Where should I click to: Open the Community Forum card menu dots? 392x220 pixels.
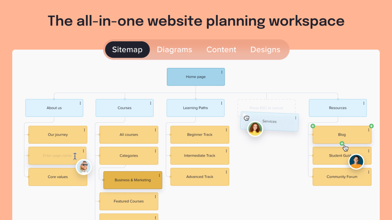[x=369, y=172]
